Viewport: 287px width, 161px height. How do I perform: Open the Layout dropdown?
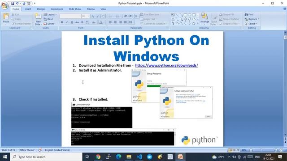(x=50, y=14)
